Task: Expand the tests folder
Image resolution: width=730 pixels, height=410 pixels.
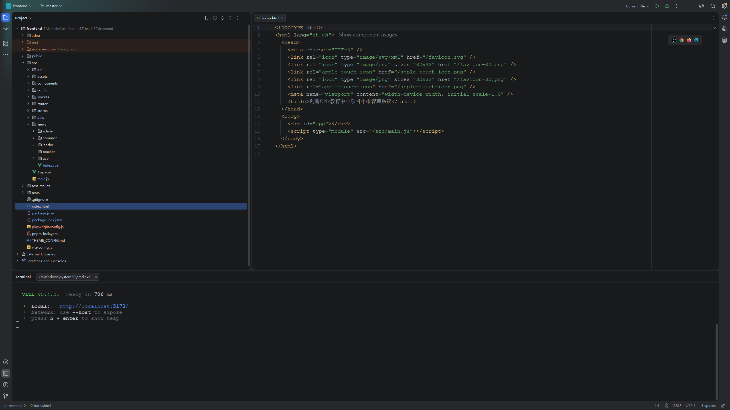Action: [23, 192]
